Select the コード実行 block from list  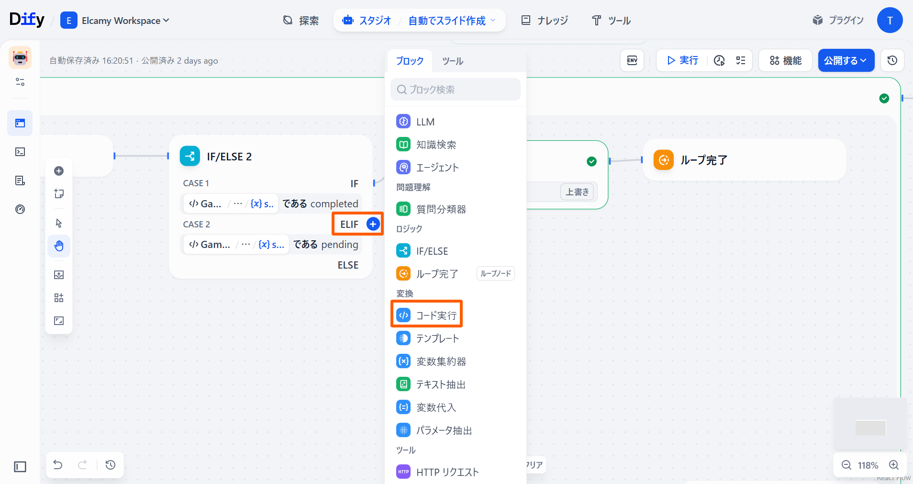[x=427, y=315]
